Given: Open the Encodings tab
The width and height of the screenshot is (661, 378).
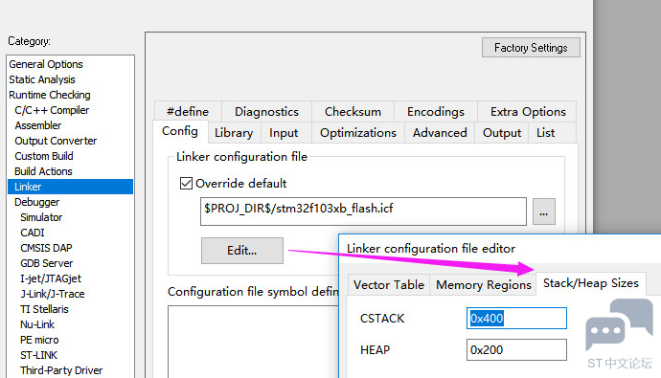Looking at the screenshot, I should click(x=436, y=112).
